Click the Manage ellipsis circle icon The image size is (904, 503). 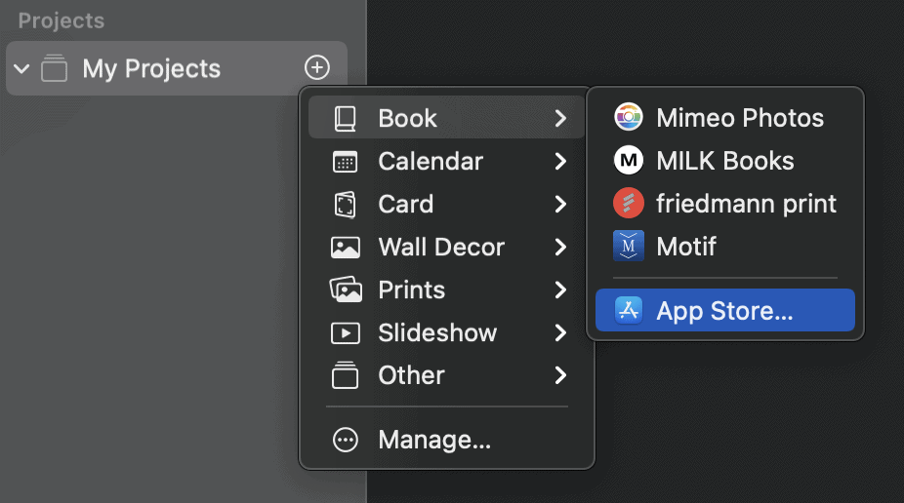(345, 440)
